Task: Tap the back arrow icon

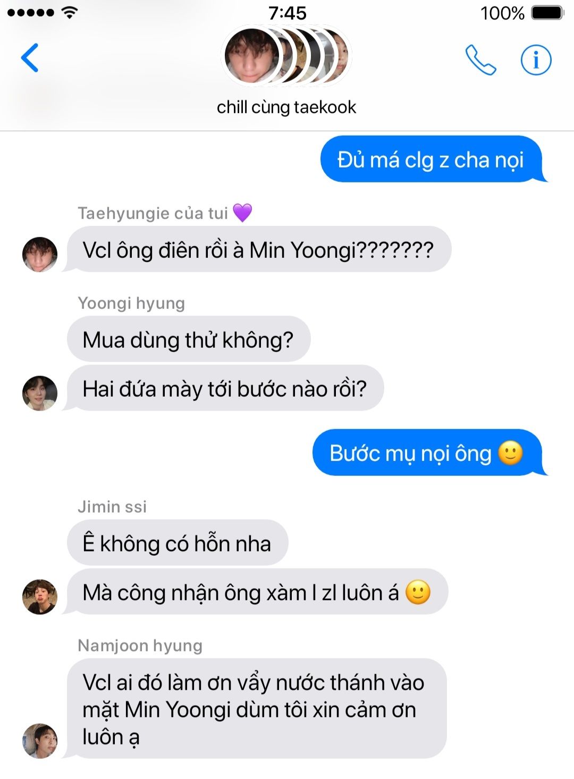Action: (30, 57)
